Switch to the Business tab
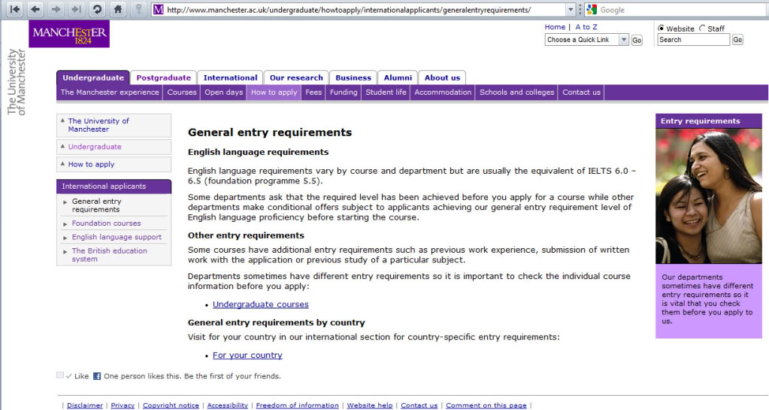 coord(353,77)
